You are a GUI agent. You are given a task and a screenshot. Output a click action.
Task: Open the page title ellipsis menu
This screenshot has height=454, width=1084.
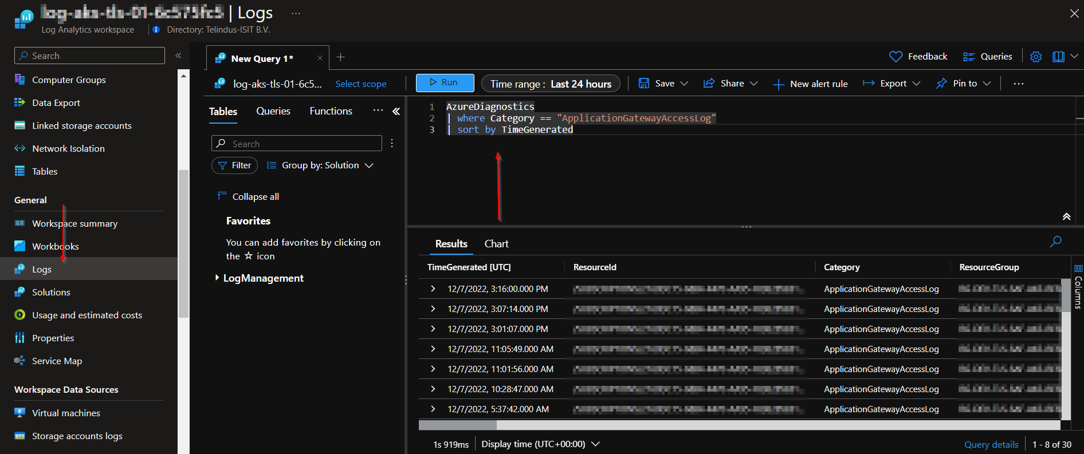[x=296, y=13]
